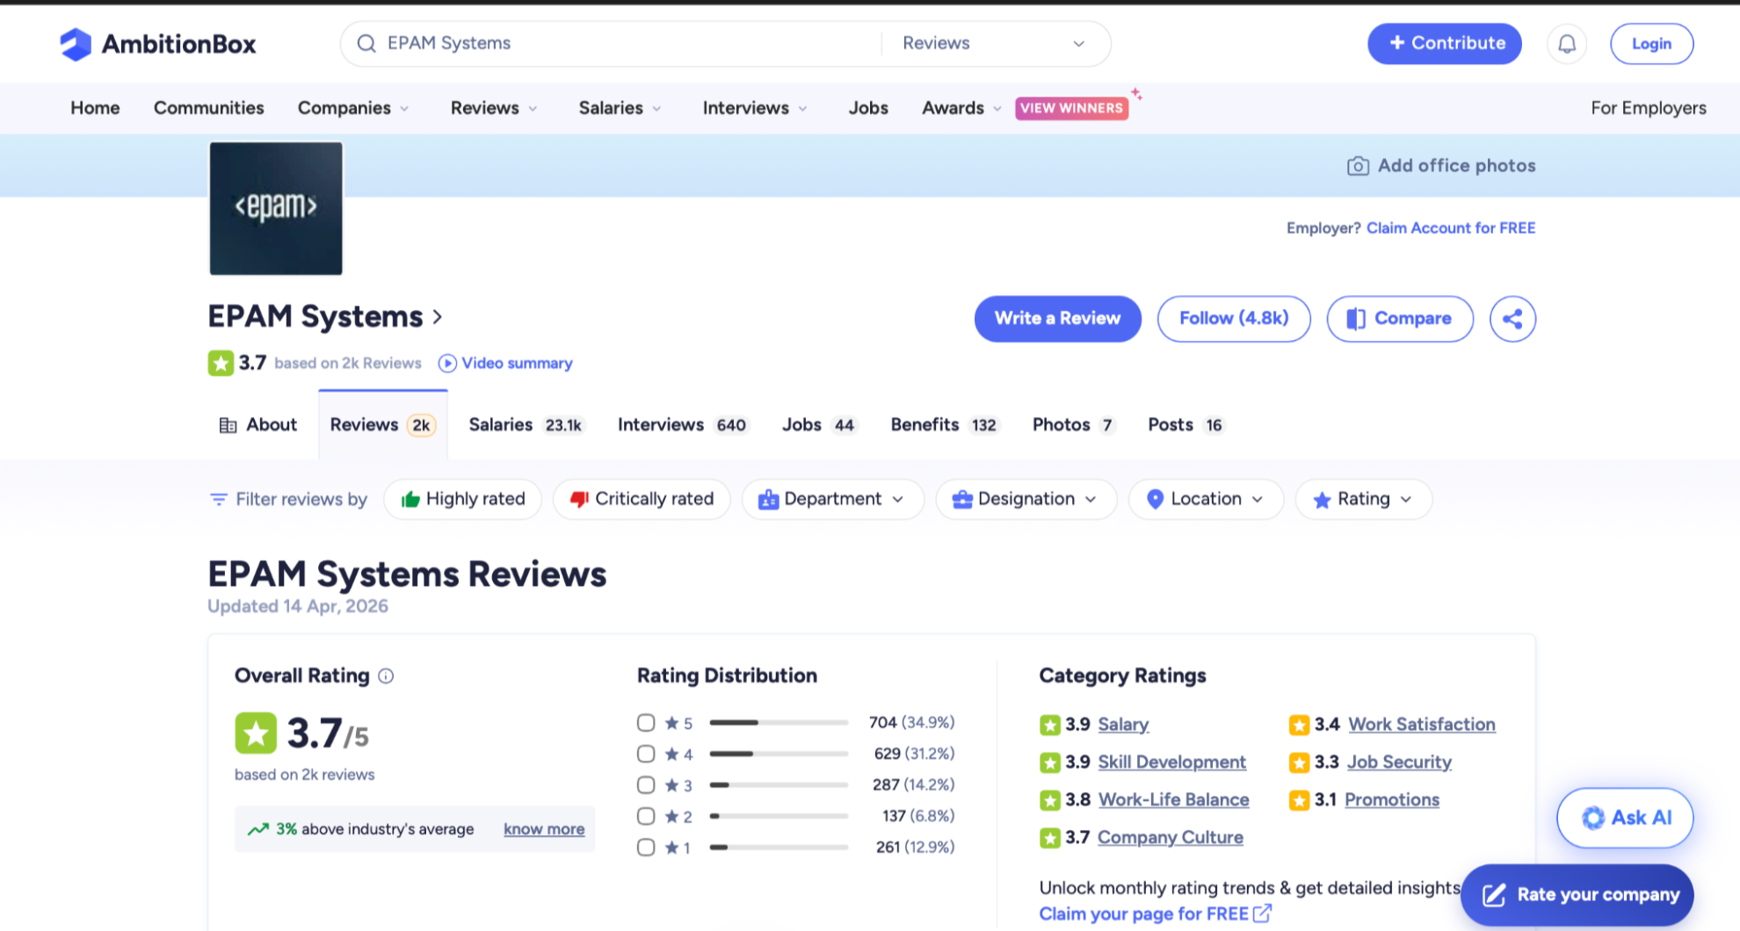Viewport: 1740px width, 931px height.
Task: Check the 5 star rating checkbox
Action: 646,723
